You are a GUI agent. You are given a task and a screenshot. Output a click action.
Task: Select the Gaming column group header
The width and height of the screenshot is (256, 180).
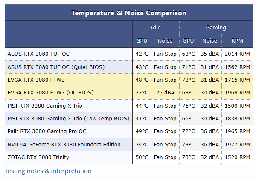click(216, 28)
